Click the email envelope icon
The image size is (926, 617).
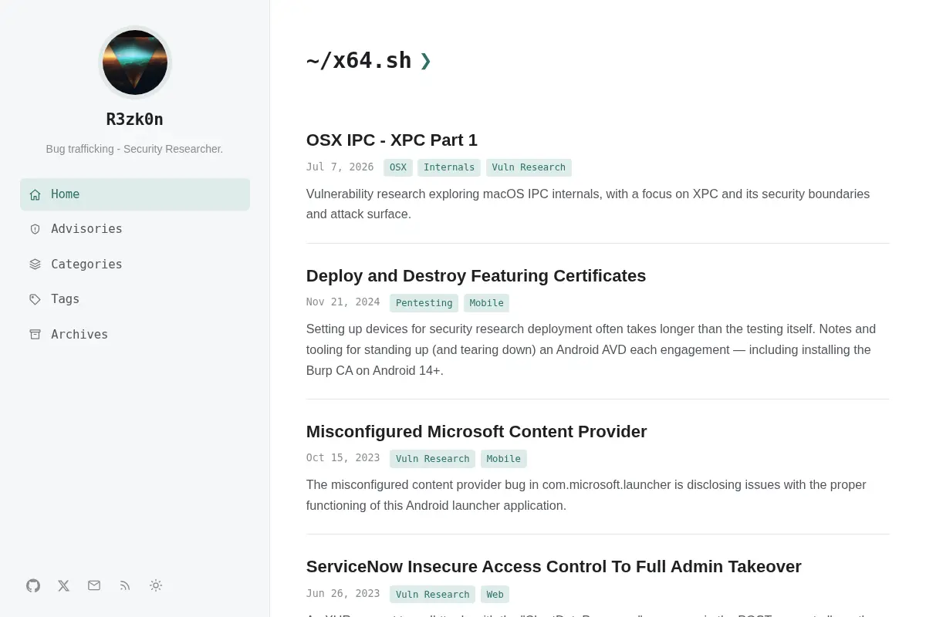94,585
